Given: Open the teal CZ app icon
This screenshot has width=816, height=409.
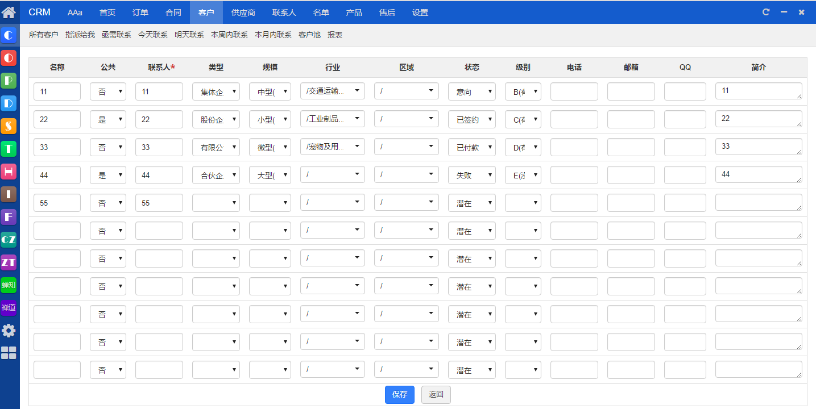Looking at the screenshot, I should click(x=9, y=240).
